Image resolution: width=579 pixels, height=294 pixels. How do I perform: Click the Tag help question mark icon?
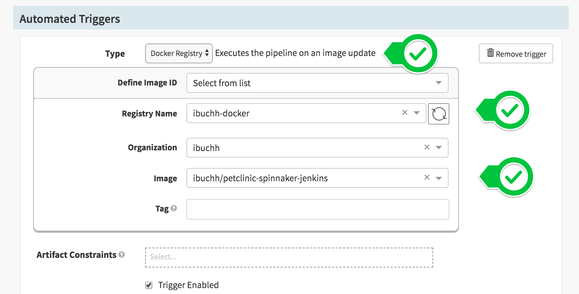[174, 208]
